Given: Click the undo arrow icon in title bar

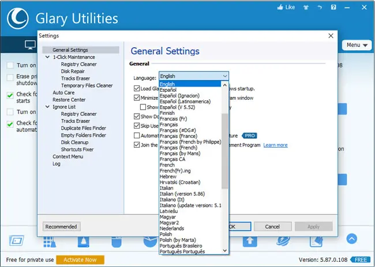Looking at the screenshot, I should click(x=320, y=7).
